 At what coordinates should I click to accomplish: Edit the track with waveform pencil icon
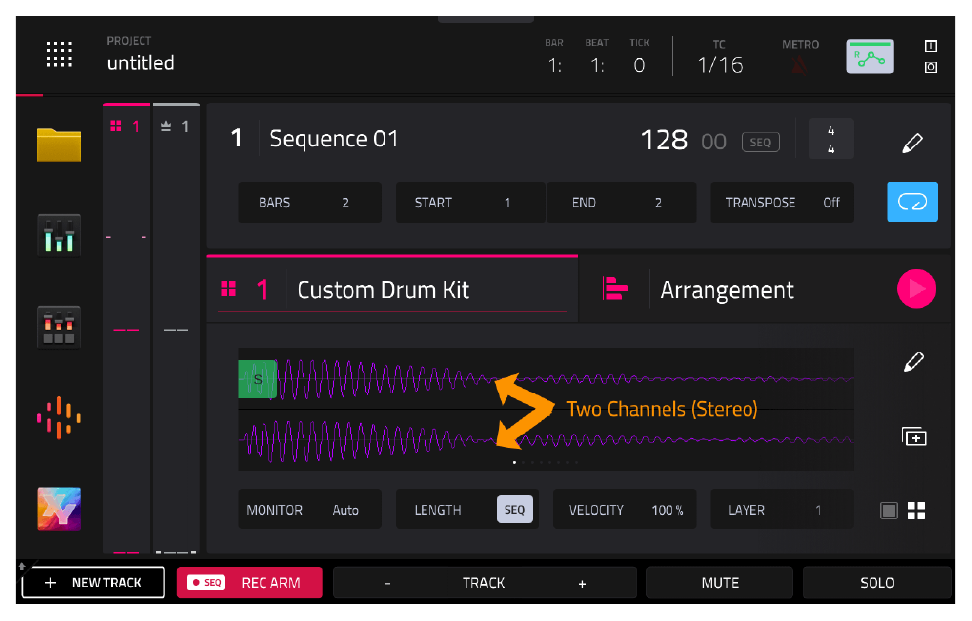click(913, 361)
